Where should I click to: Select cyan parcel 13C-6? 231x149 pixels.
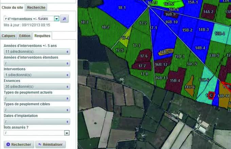point(204,80)
